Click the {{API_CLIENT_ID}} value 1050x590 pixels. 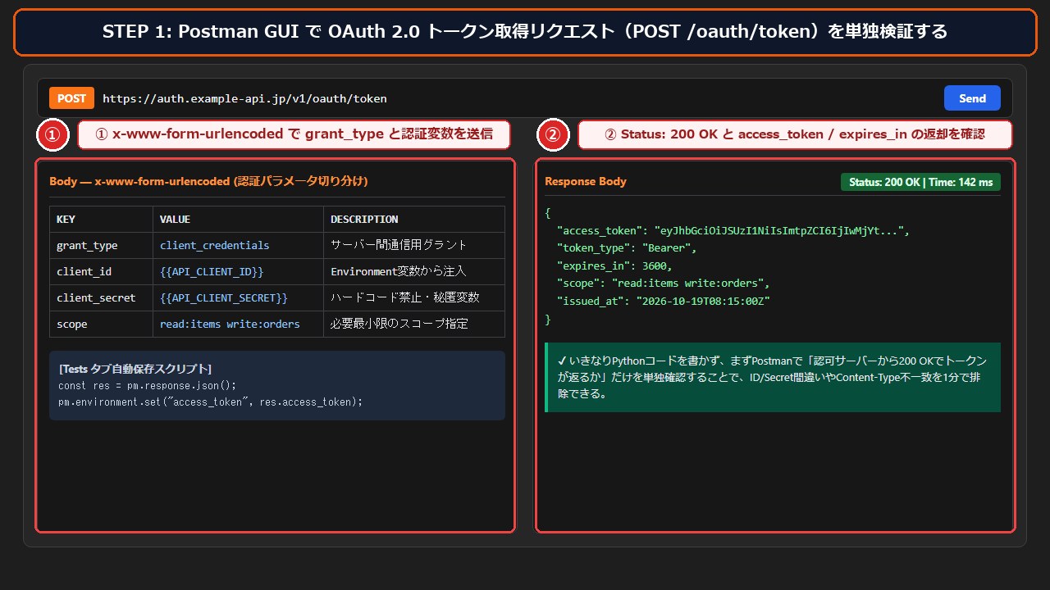click(212, 271)
